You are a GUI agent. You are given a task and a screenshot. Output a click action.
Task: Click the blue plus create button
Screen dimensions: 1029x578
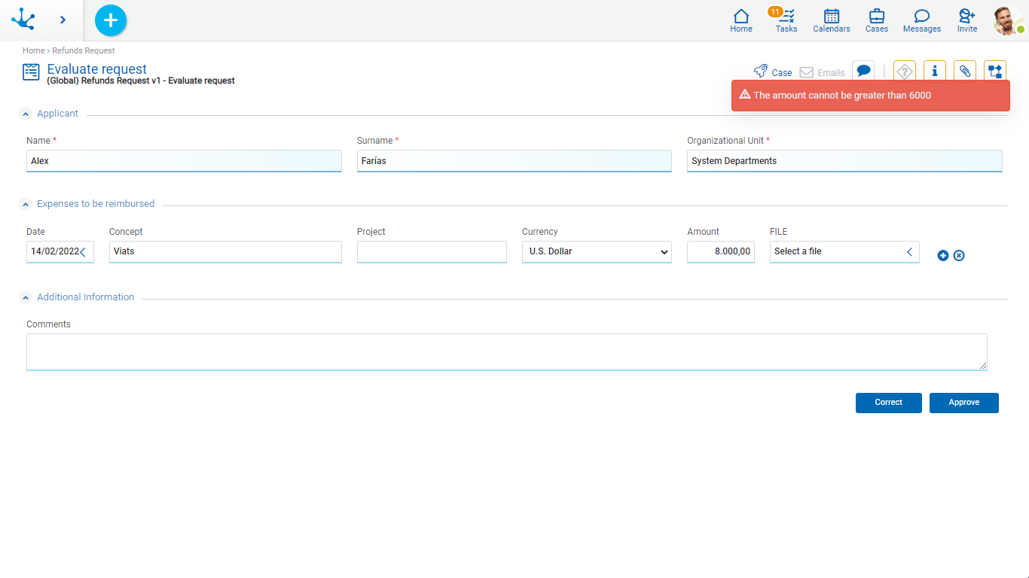pos(111,20)
